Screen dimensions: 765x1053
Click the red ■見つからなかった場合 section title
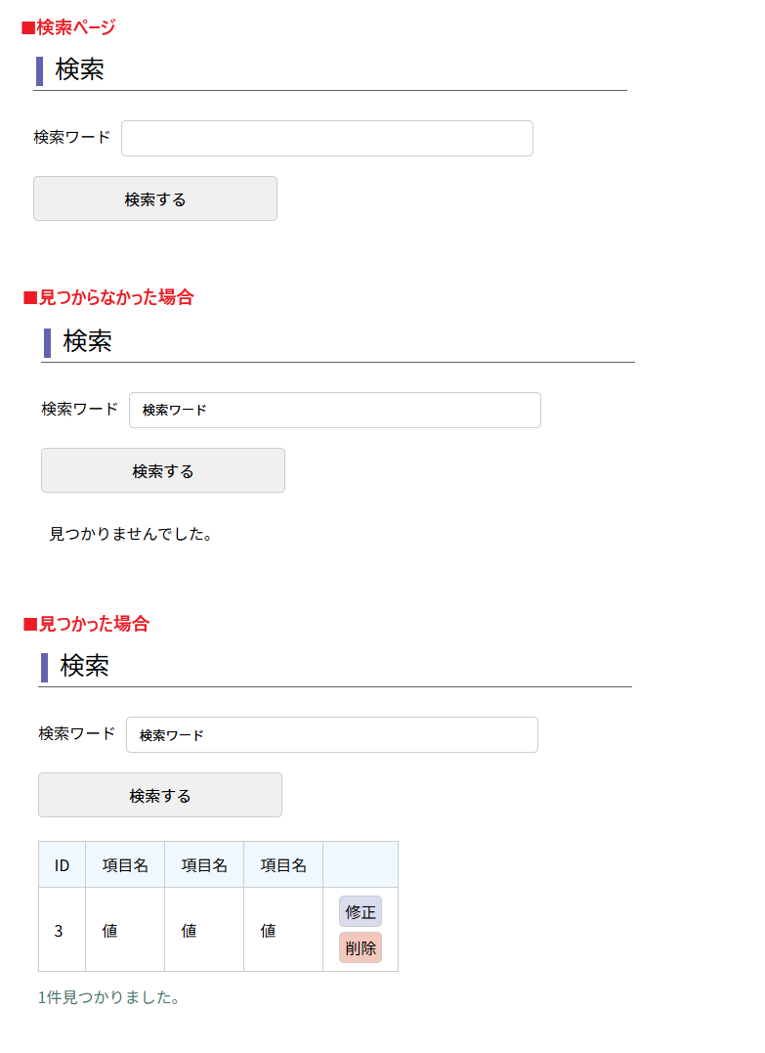coord(108,297)
